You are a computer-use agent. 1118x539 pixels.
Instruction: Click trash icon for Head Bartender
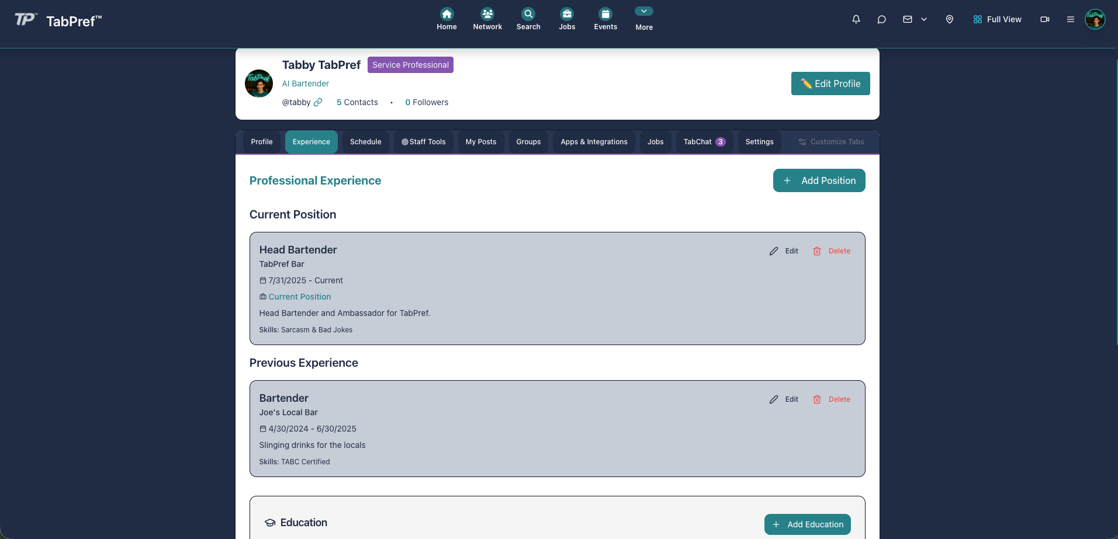(x=817, y=251)
